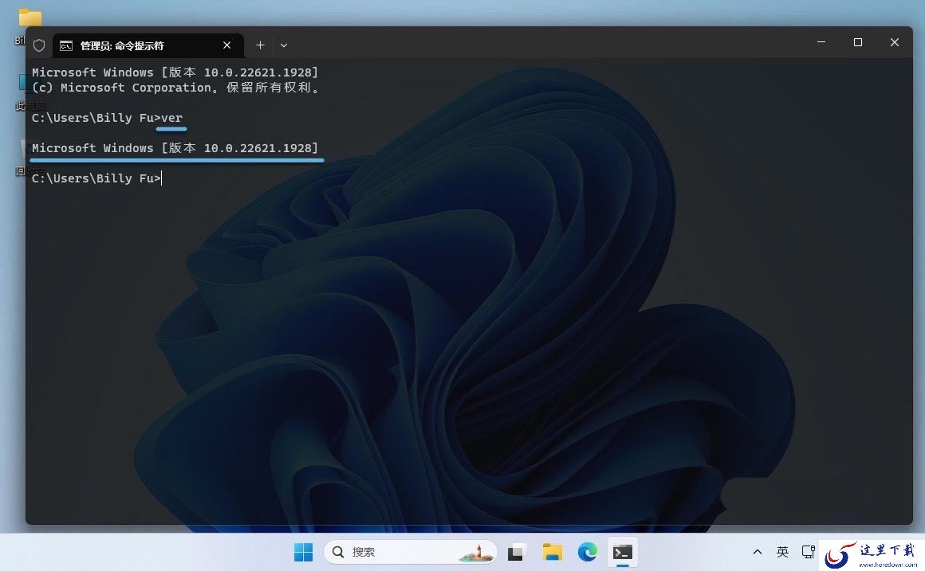Open Task View from the taskbar
The image size is (925, 571).
point(516,552)
